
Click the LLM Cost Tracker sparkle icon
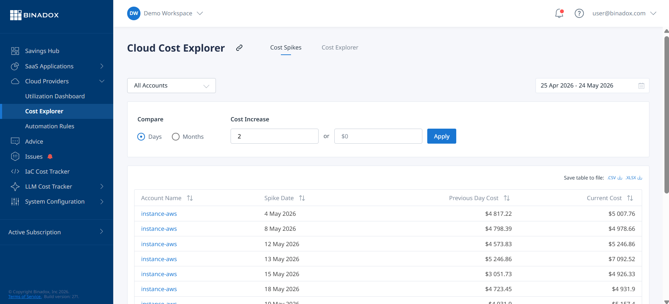coord(15,187)
